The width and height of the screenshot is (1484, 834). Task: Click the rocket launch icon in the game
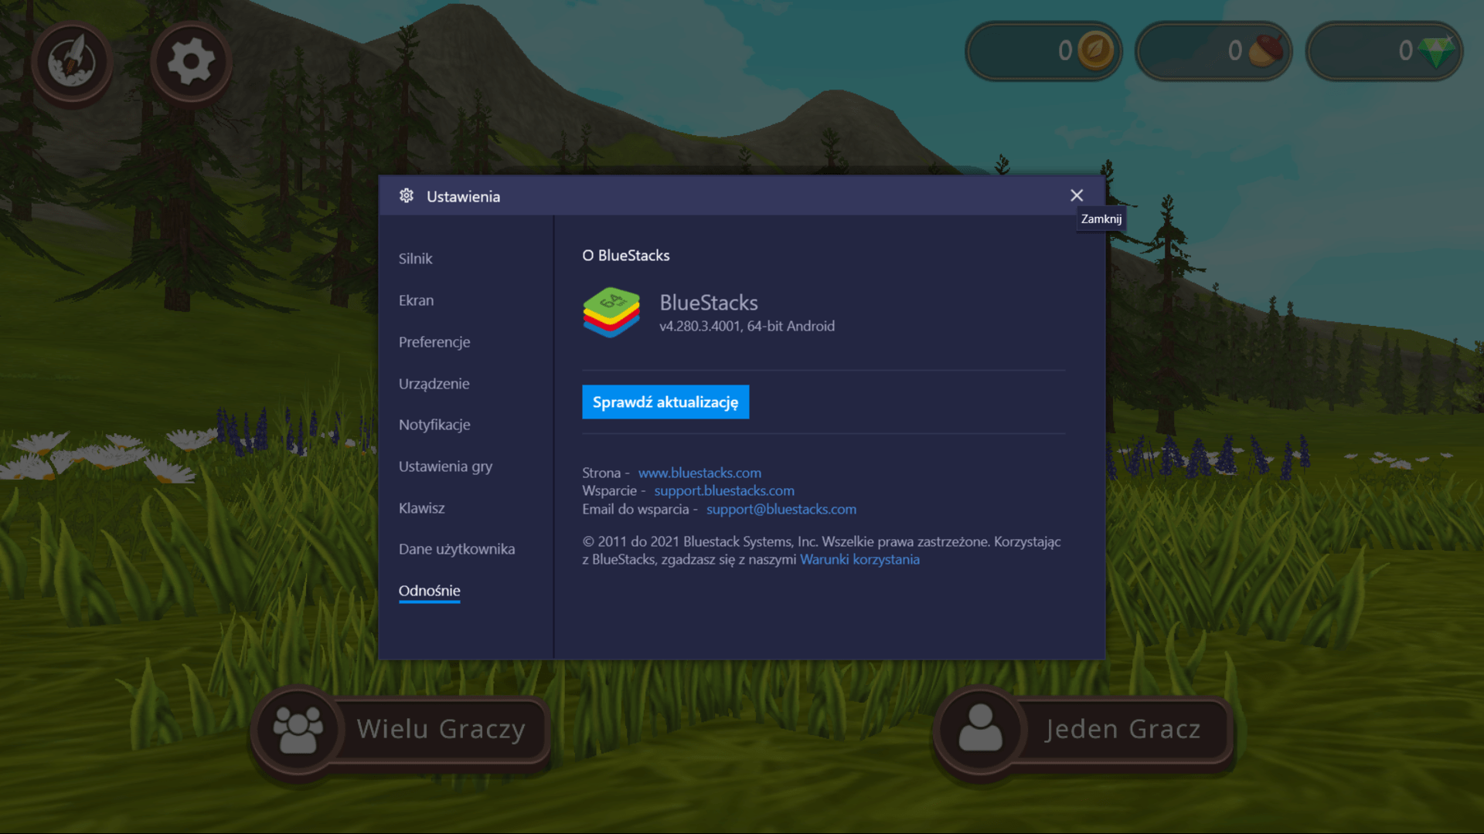72,62
